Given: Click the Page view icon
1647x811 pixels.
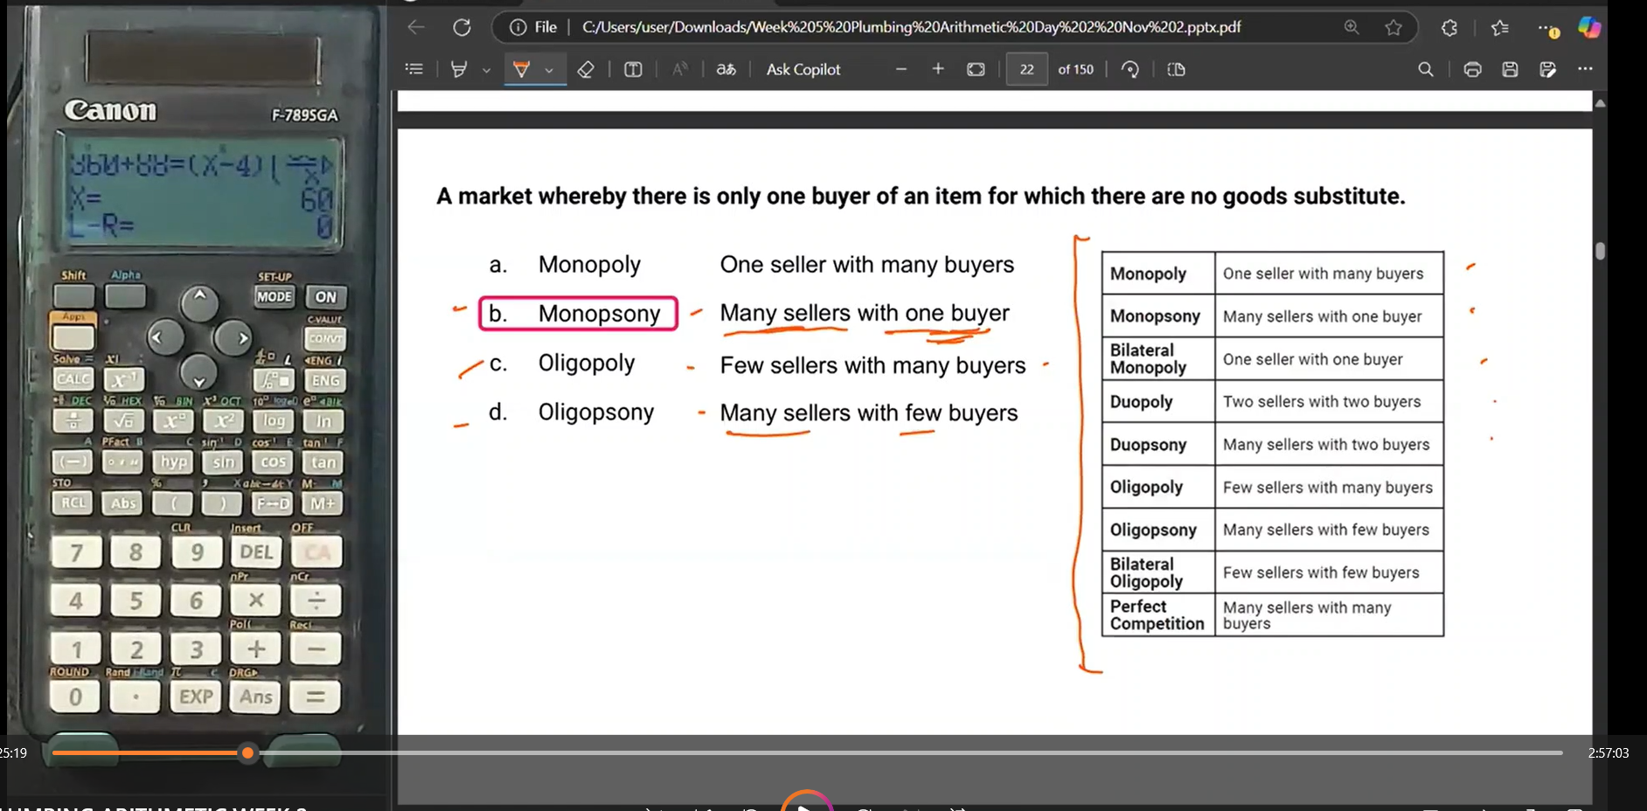Looking at the screenshot, I should click(x=1177, y=69).
